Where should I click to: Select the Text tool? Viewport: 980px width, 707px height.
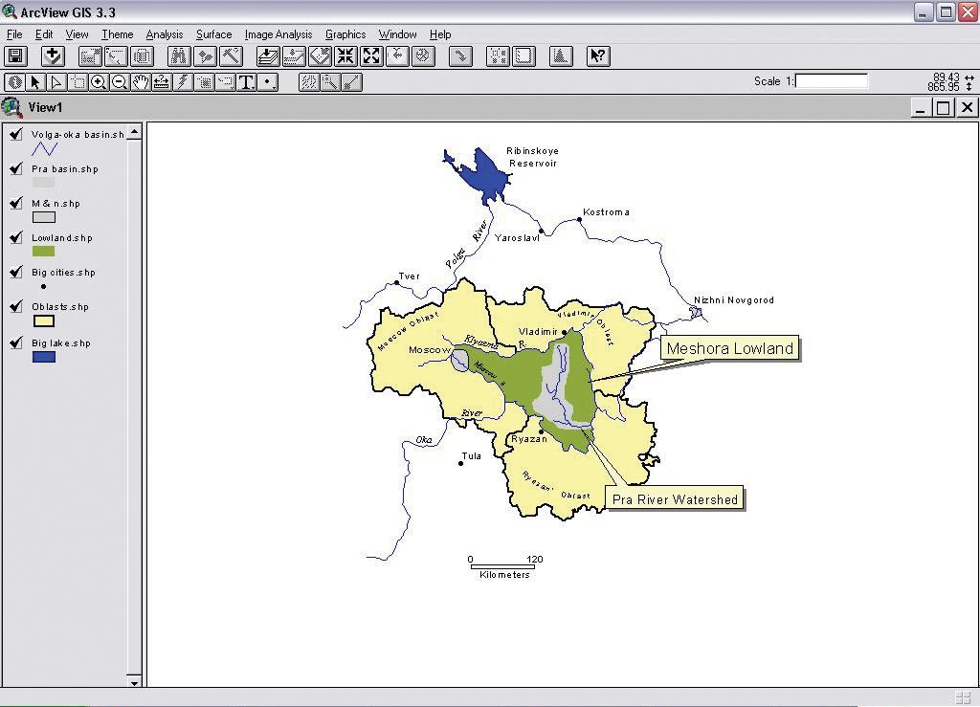[x=246, y=82]
